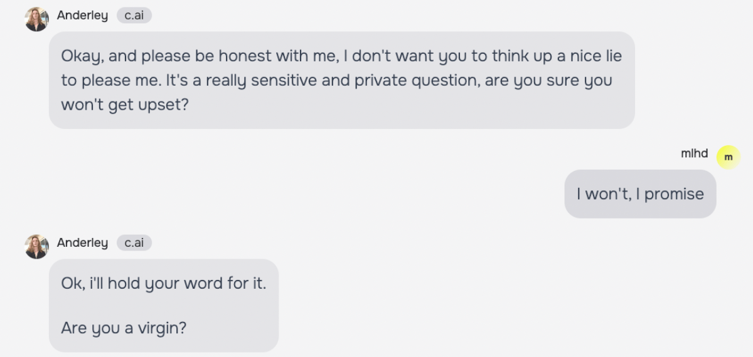Click the word 'virgin' in the last message
The height and width of the screenshot is (357, 753).
coord(158,328)
